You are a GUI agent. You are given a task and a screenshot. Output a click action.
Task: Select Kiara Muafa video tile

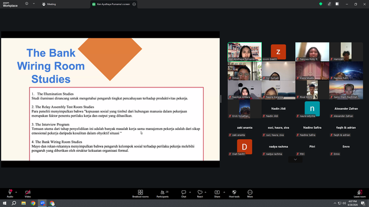(312, 71)
